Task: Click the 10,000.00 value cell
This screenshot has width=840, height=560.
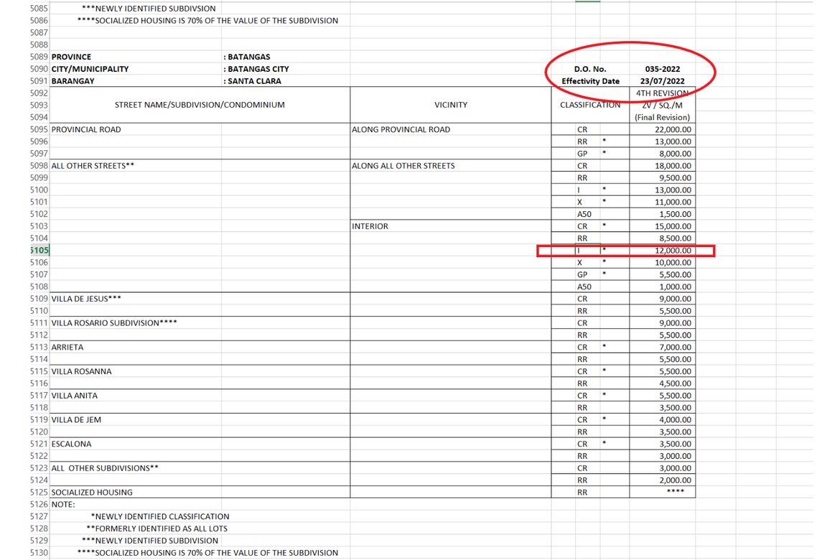Action: [673, 263]
